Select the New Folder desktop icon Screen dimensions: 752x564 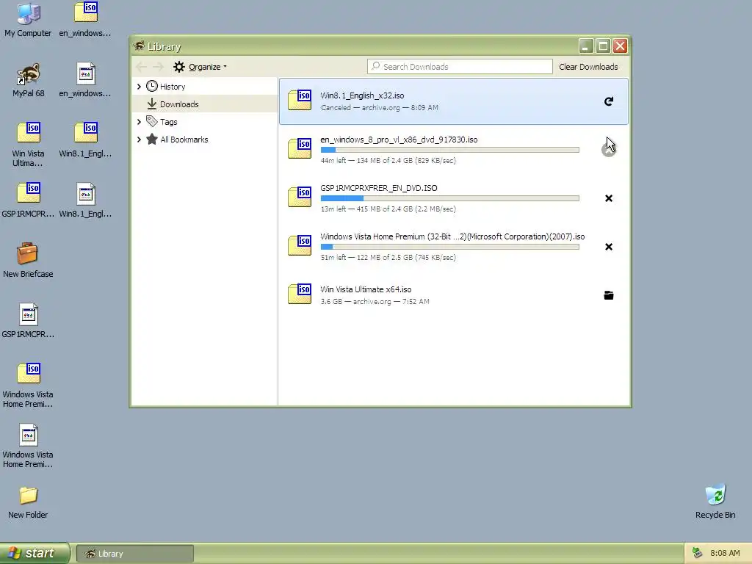coord(28,502)
